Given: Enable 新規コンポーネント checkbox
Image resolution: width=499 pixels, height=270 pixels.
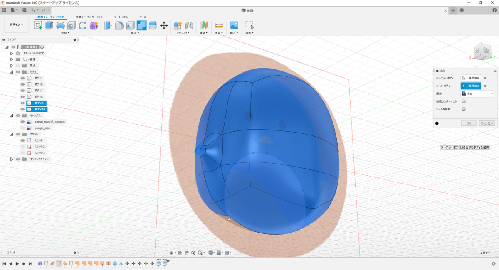Looking at the screenshot, I should [464, 101].
